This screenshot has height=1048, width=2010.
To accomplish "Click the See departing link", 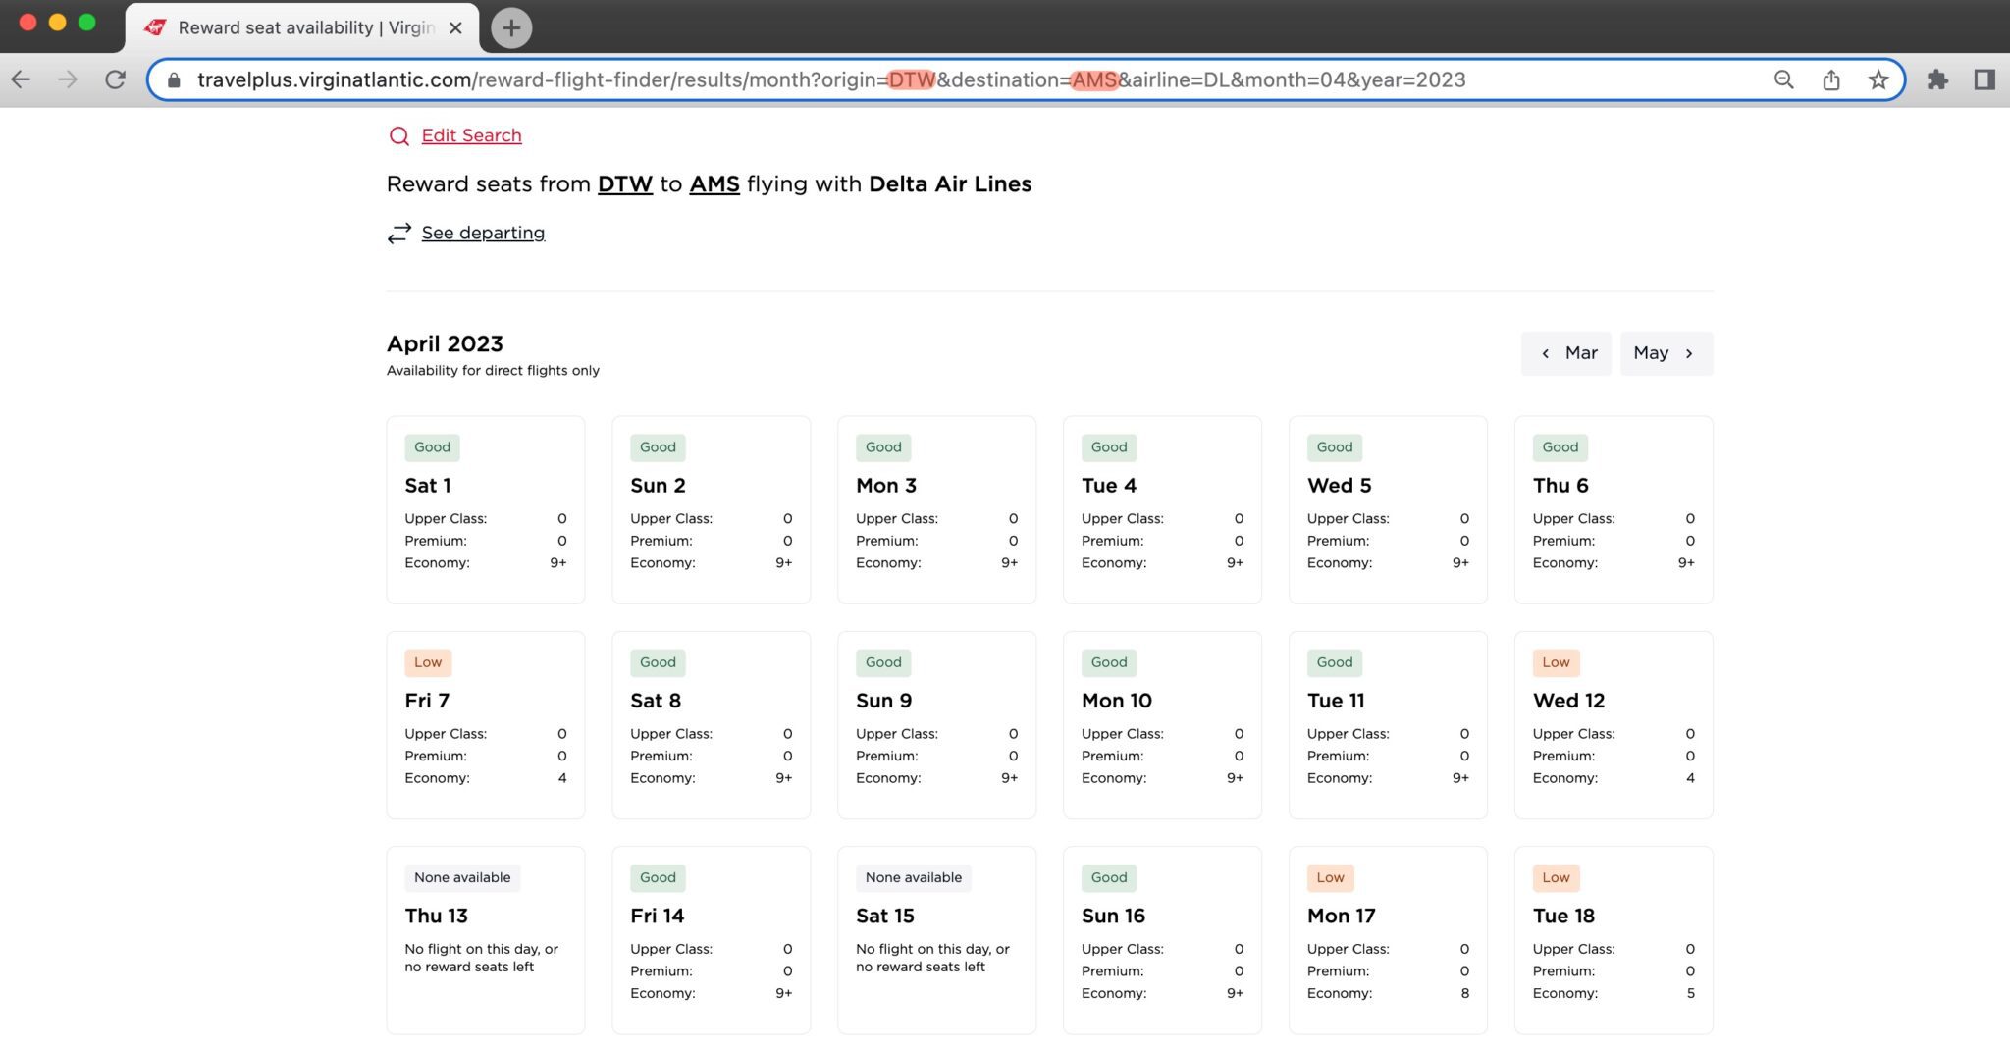I will (x=483, y=234).
